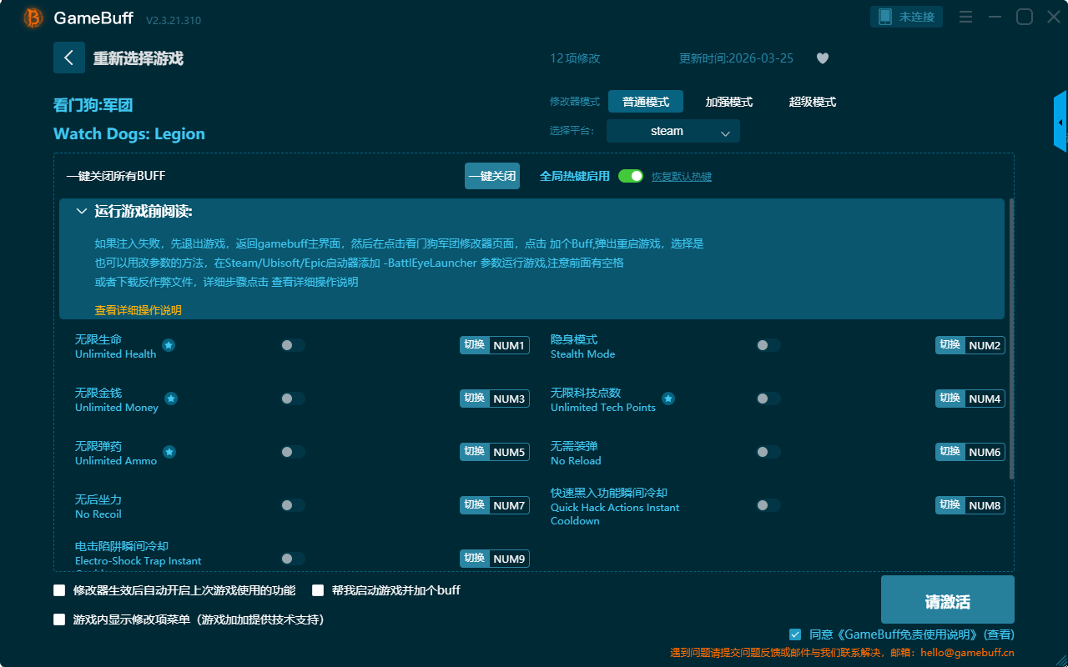1068x667 pixels.
Task: Turn off the global hotkey toggle
Action: [631, 176]
